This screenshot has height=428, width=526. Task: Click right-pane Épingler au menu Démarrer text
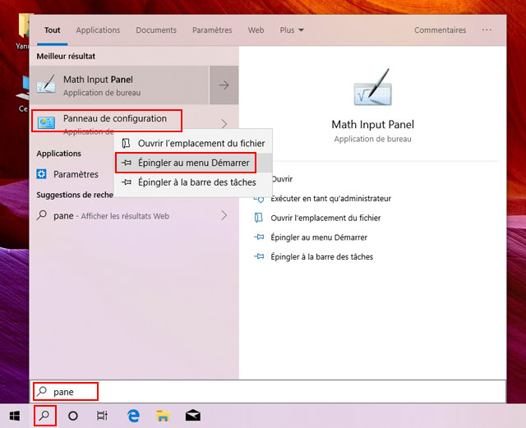319,237
